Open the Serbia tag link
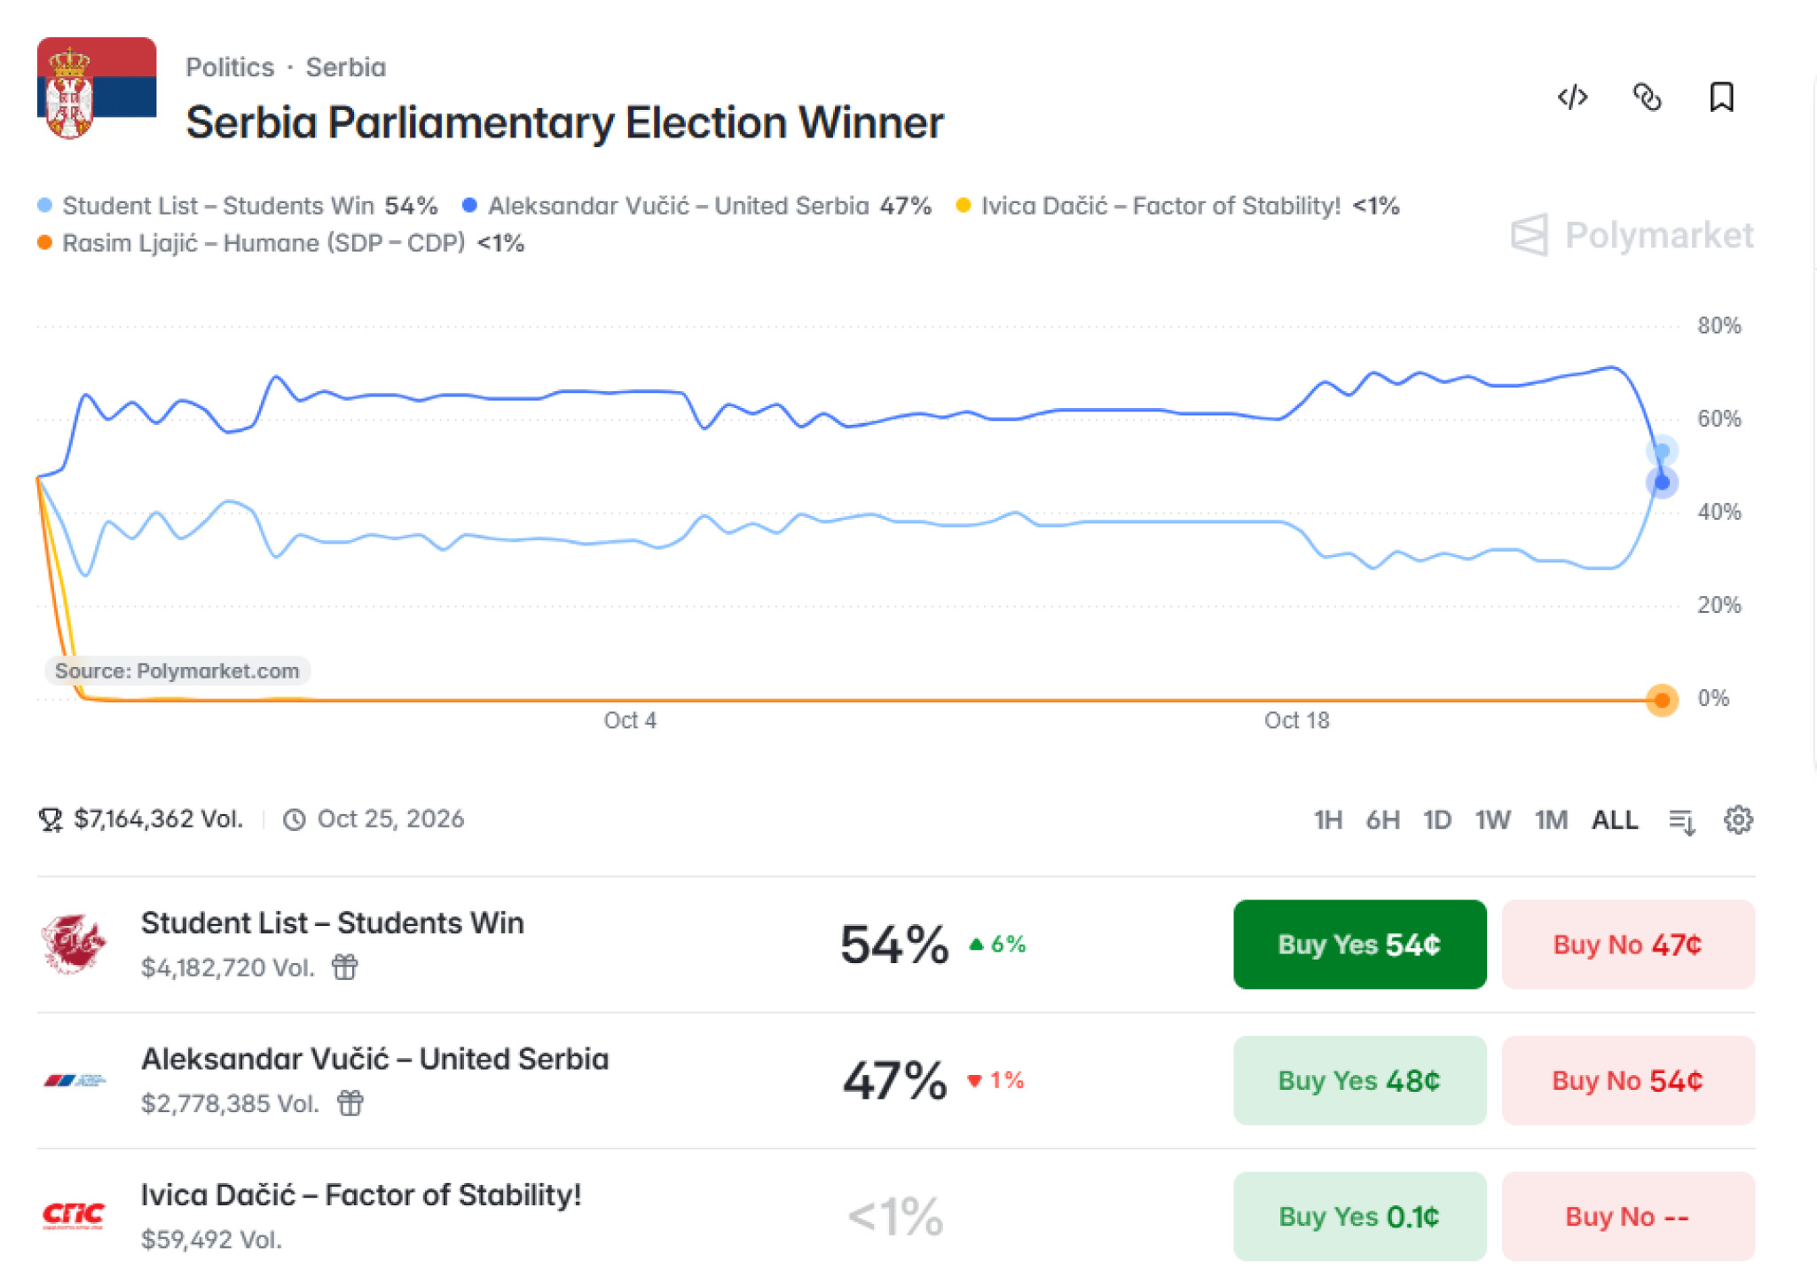The image size is (1817, 1278). pyautogui.click(x=346, y=67)
